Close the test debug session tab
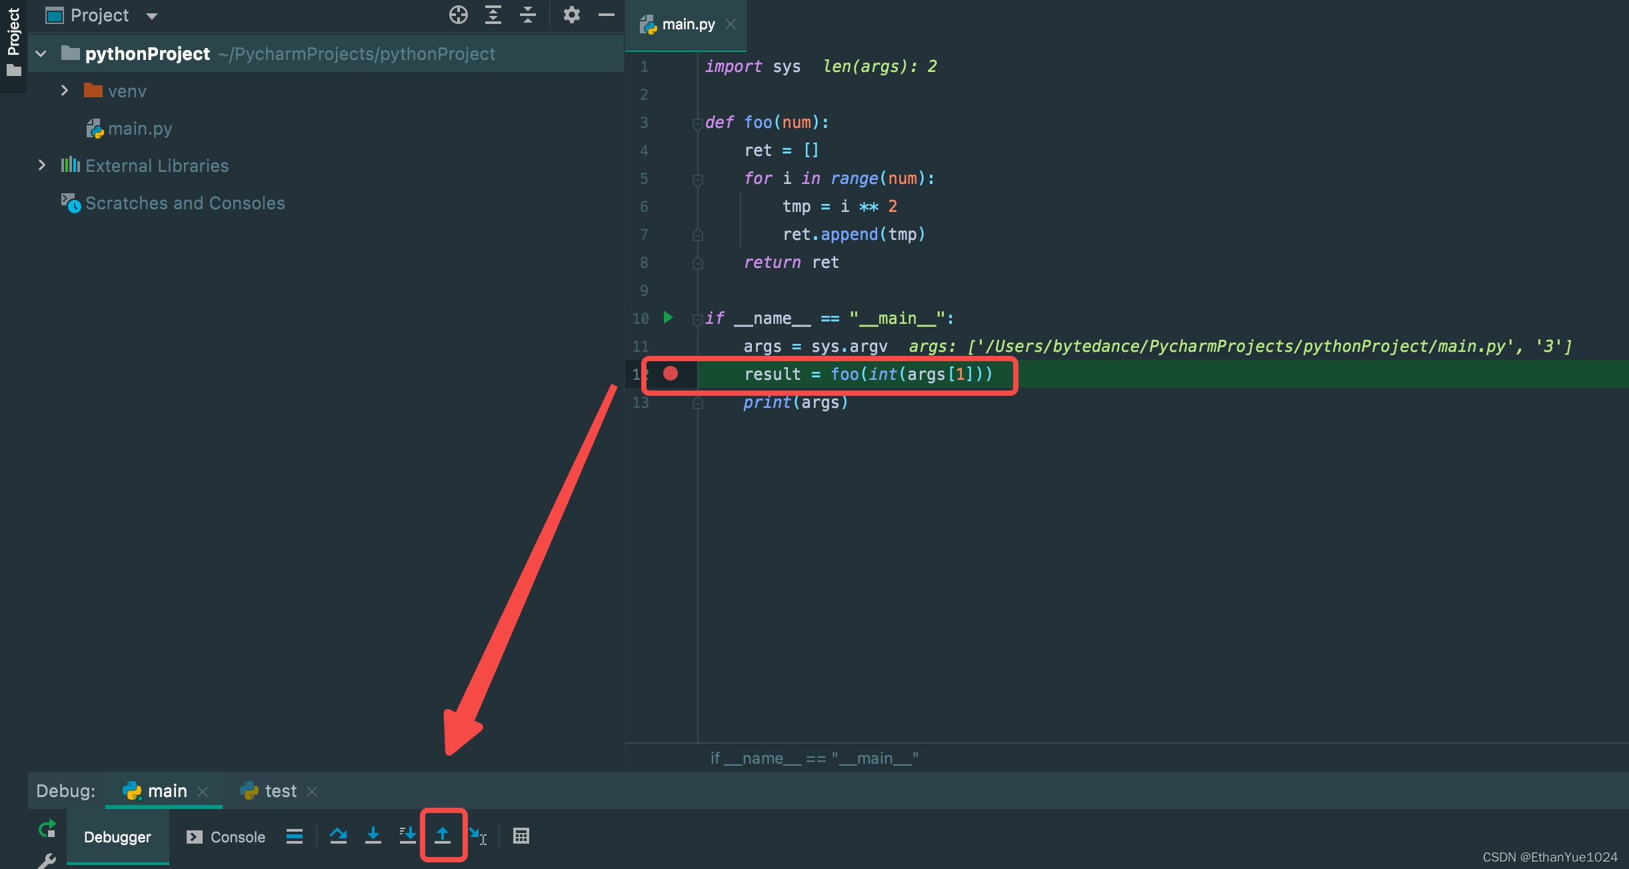 tap(312, 792)
